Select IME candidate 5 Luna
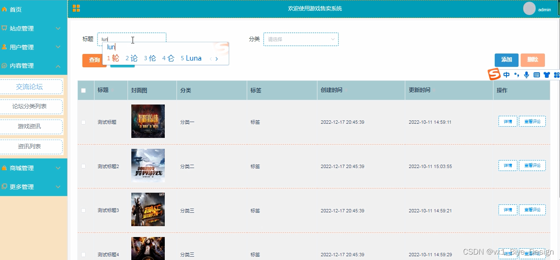 pyautogui.click(x=191, y=59)
